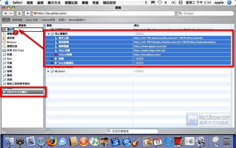The width and height of the screenshot is (236, 148).
Task: Add a bookmark folder with the list plus button
Action: pos(48,131)
